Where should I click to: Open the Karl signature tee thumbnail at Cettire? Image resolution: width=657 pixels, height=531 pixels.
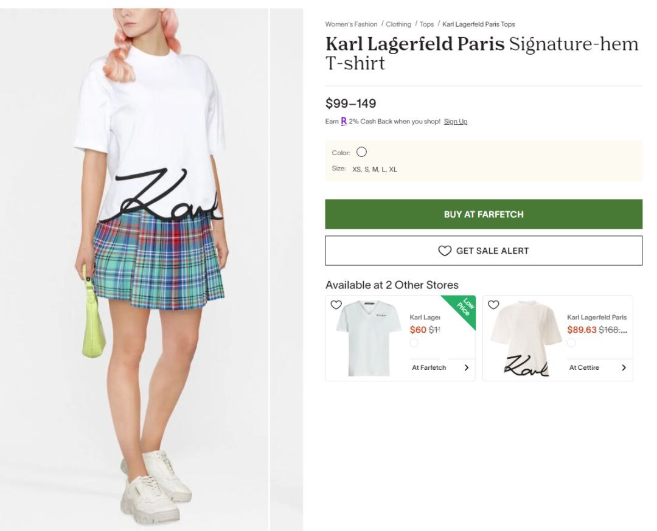pos(526,338)
